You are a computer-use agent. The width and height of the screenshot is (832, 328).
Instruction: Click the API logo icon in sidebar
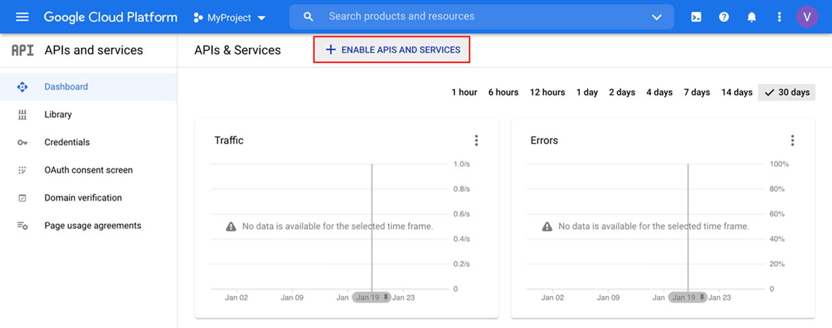[x=23, y=50]
